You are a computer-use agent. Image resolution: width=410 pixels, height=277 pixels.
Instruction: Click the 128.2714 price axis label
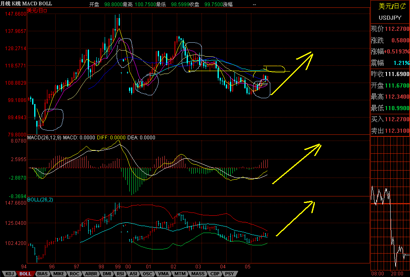tap(16, 48)
